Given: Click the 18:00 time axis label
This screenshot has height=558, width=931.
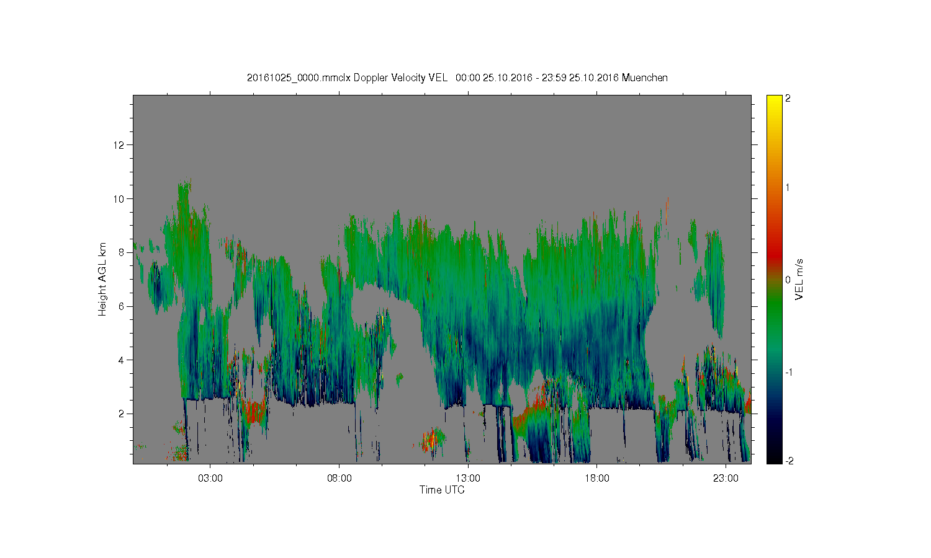Looking at the screenshot, I should point(596,479).
